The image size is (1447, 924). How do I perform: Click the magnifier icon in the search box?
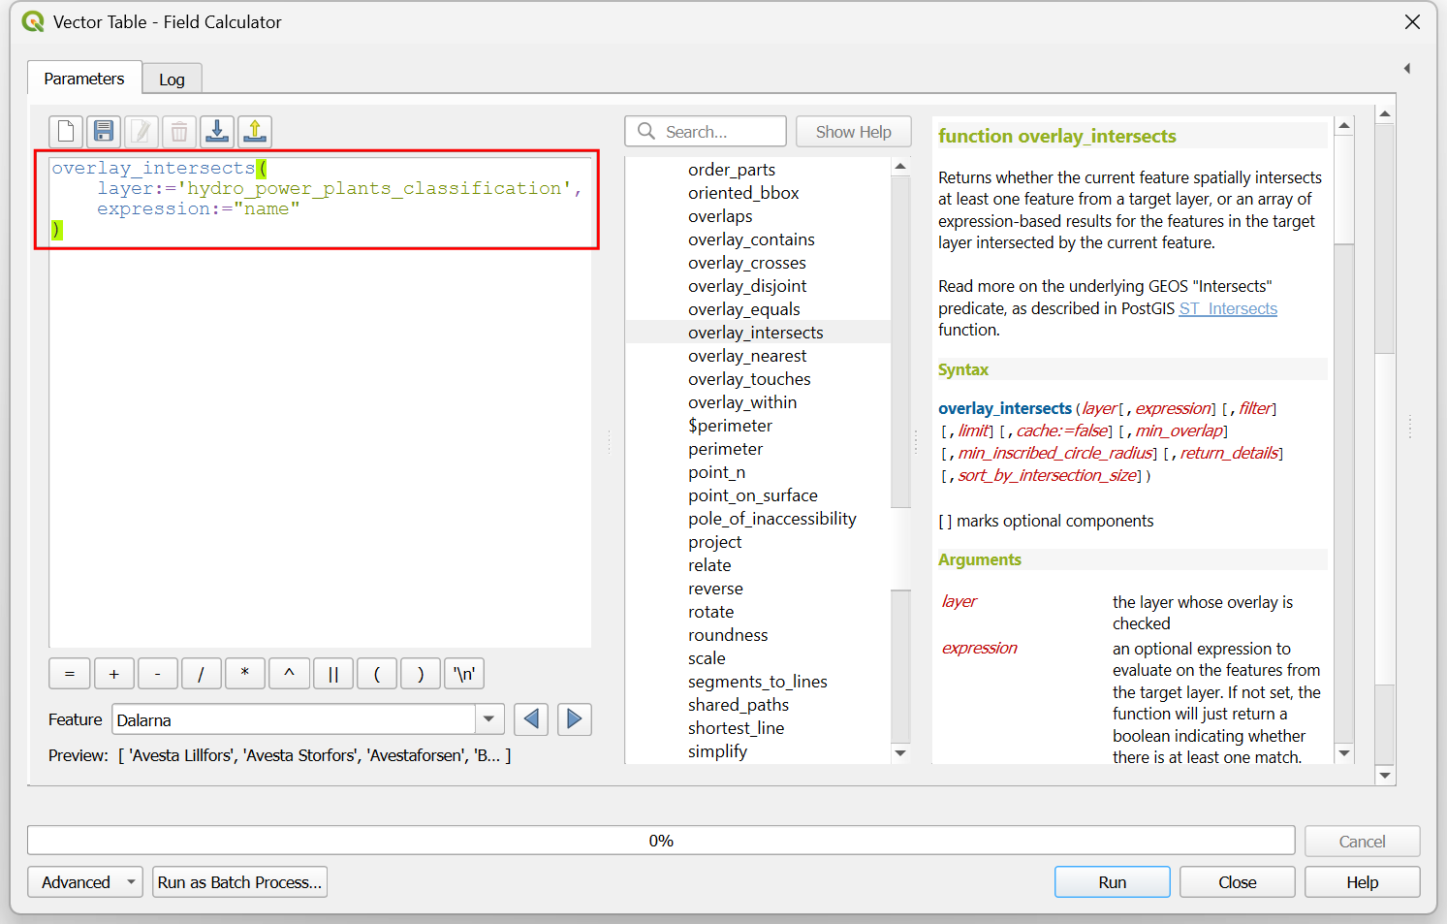click(646, 131)
